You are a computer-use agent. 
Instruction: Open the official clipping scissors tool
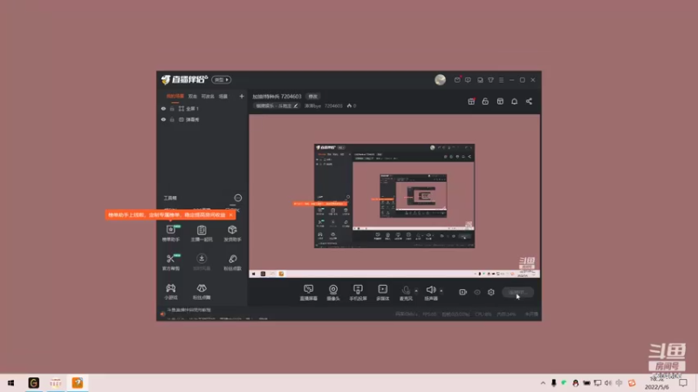pos(170,262)
